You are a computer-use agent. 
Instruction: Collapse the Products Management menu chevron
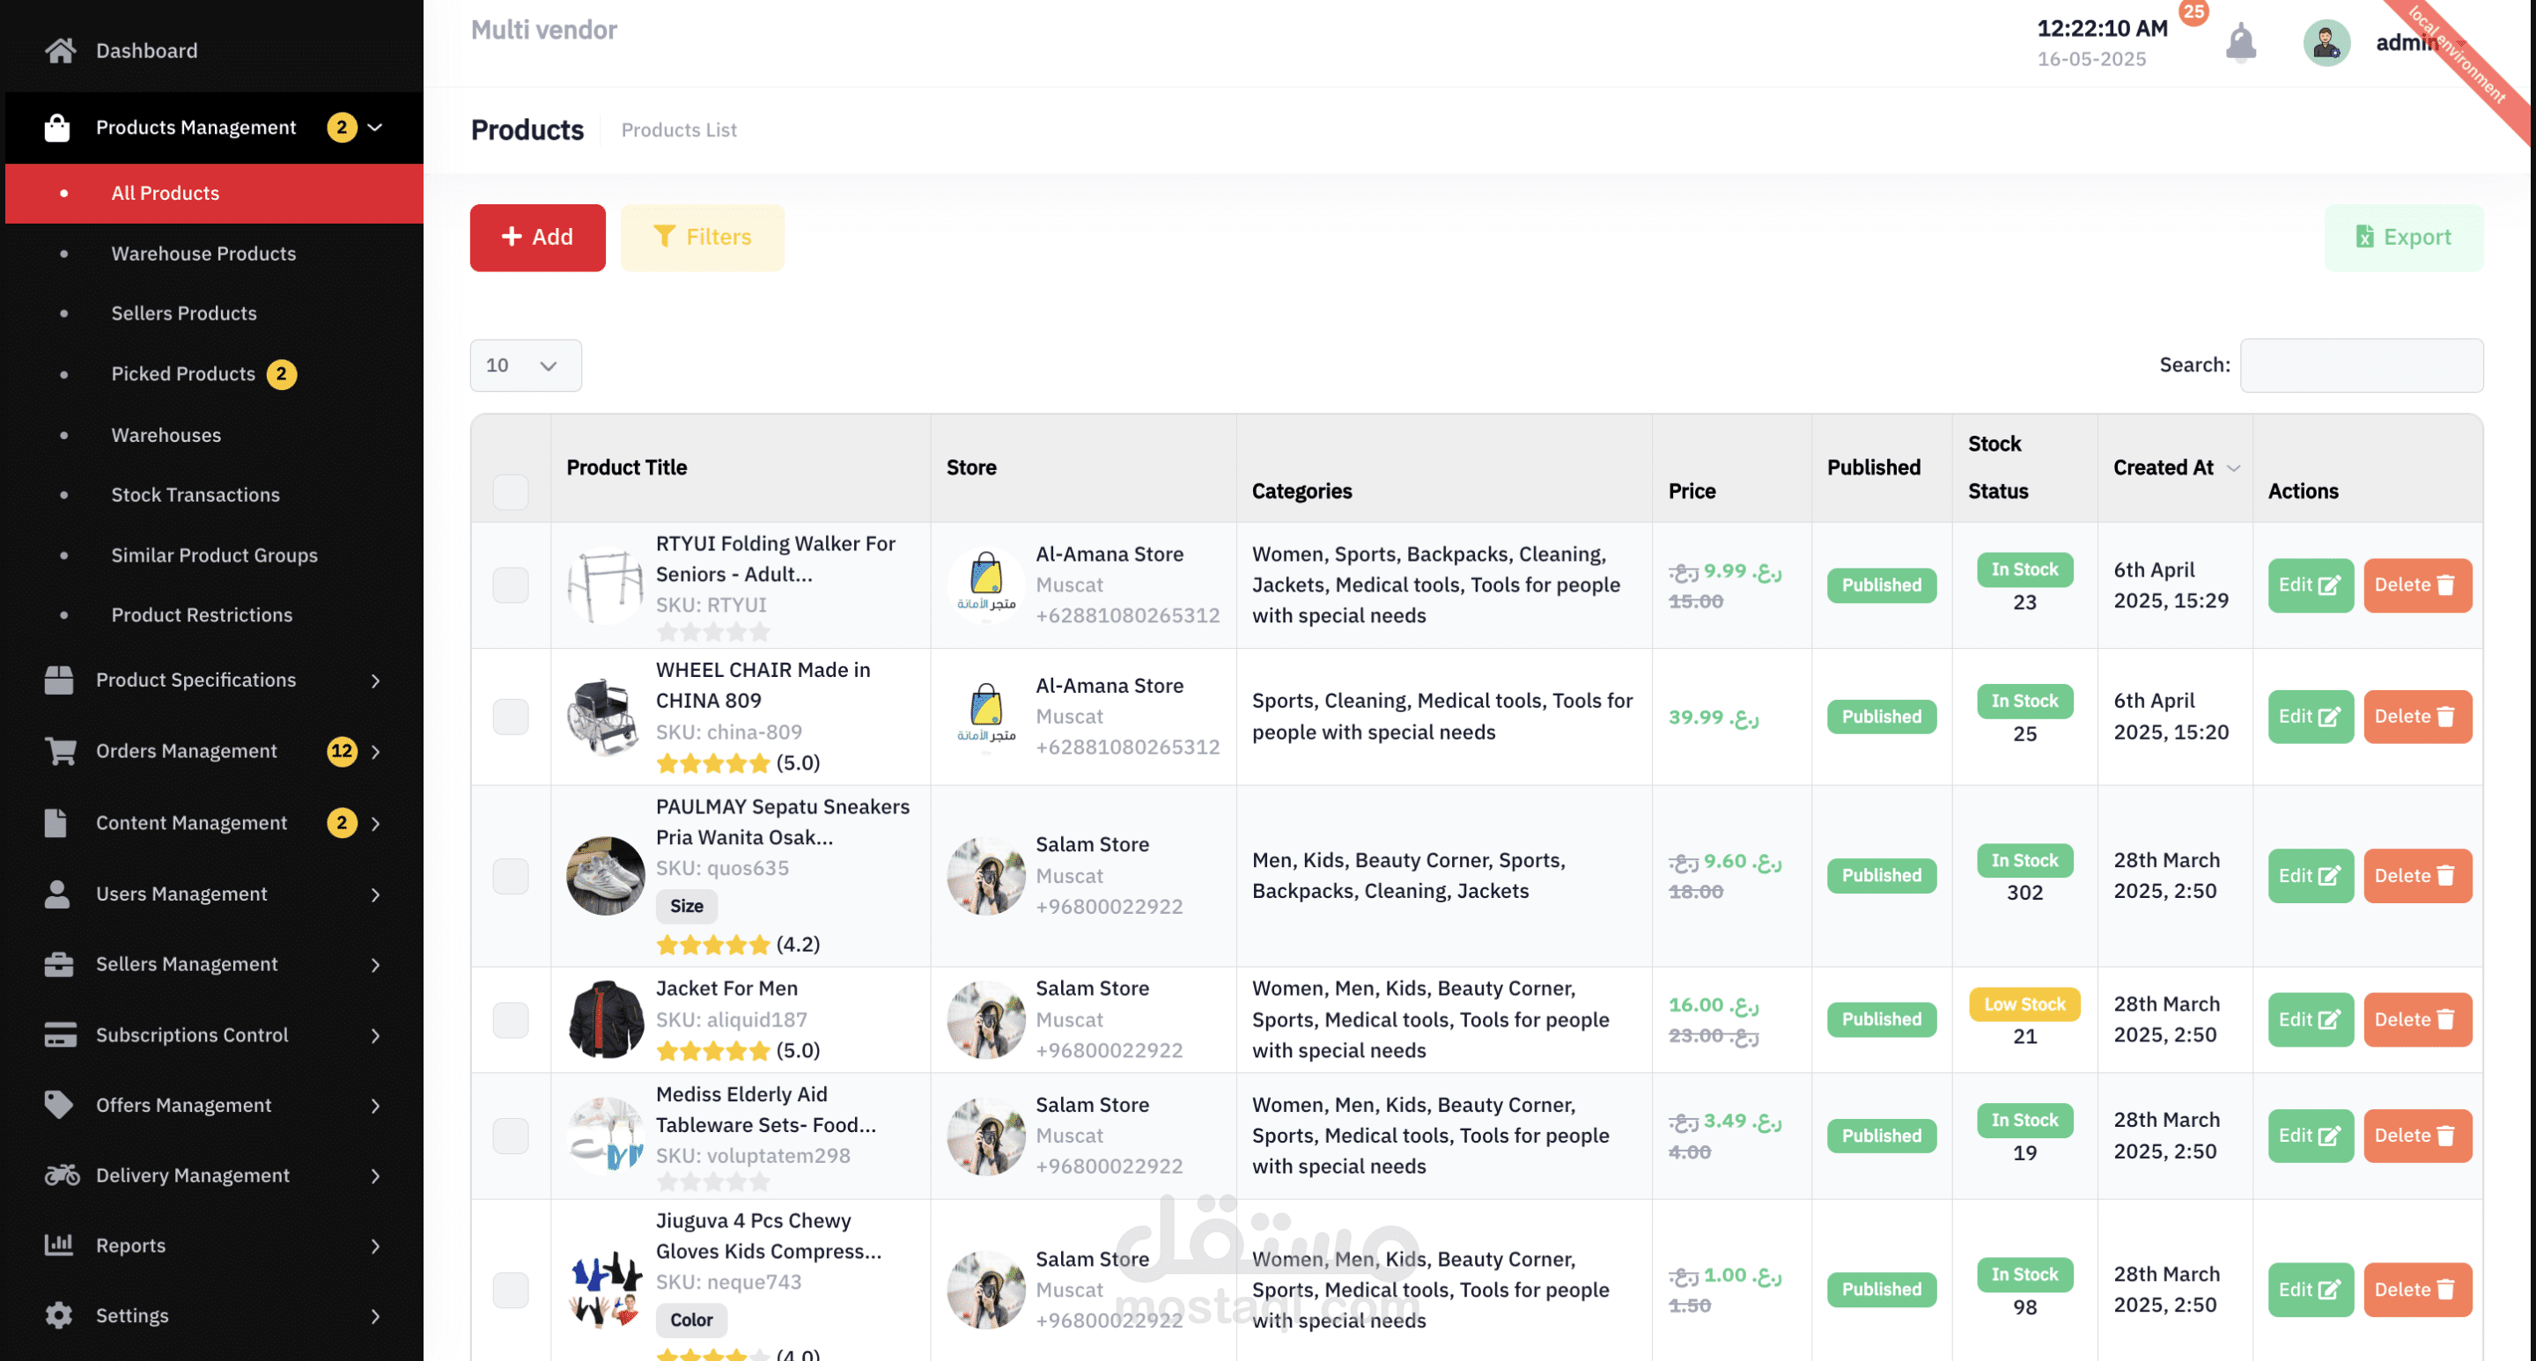click(375, 127)
